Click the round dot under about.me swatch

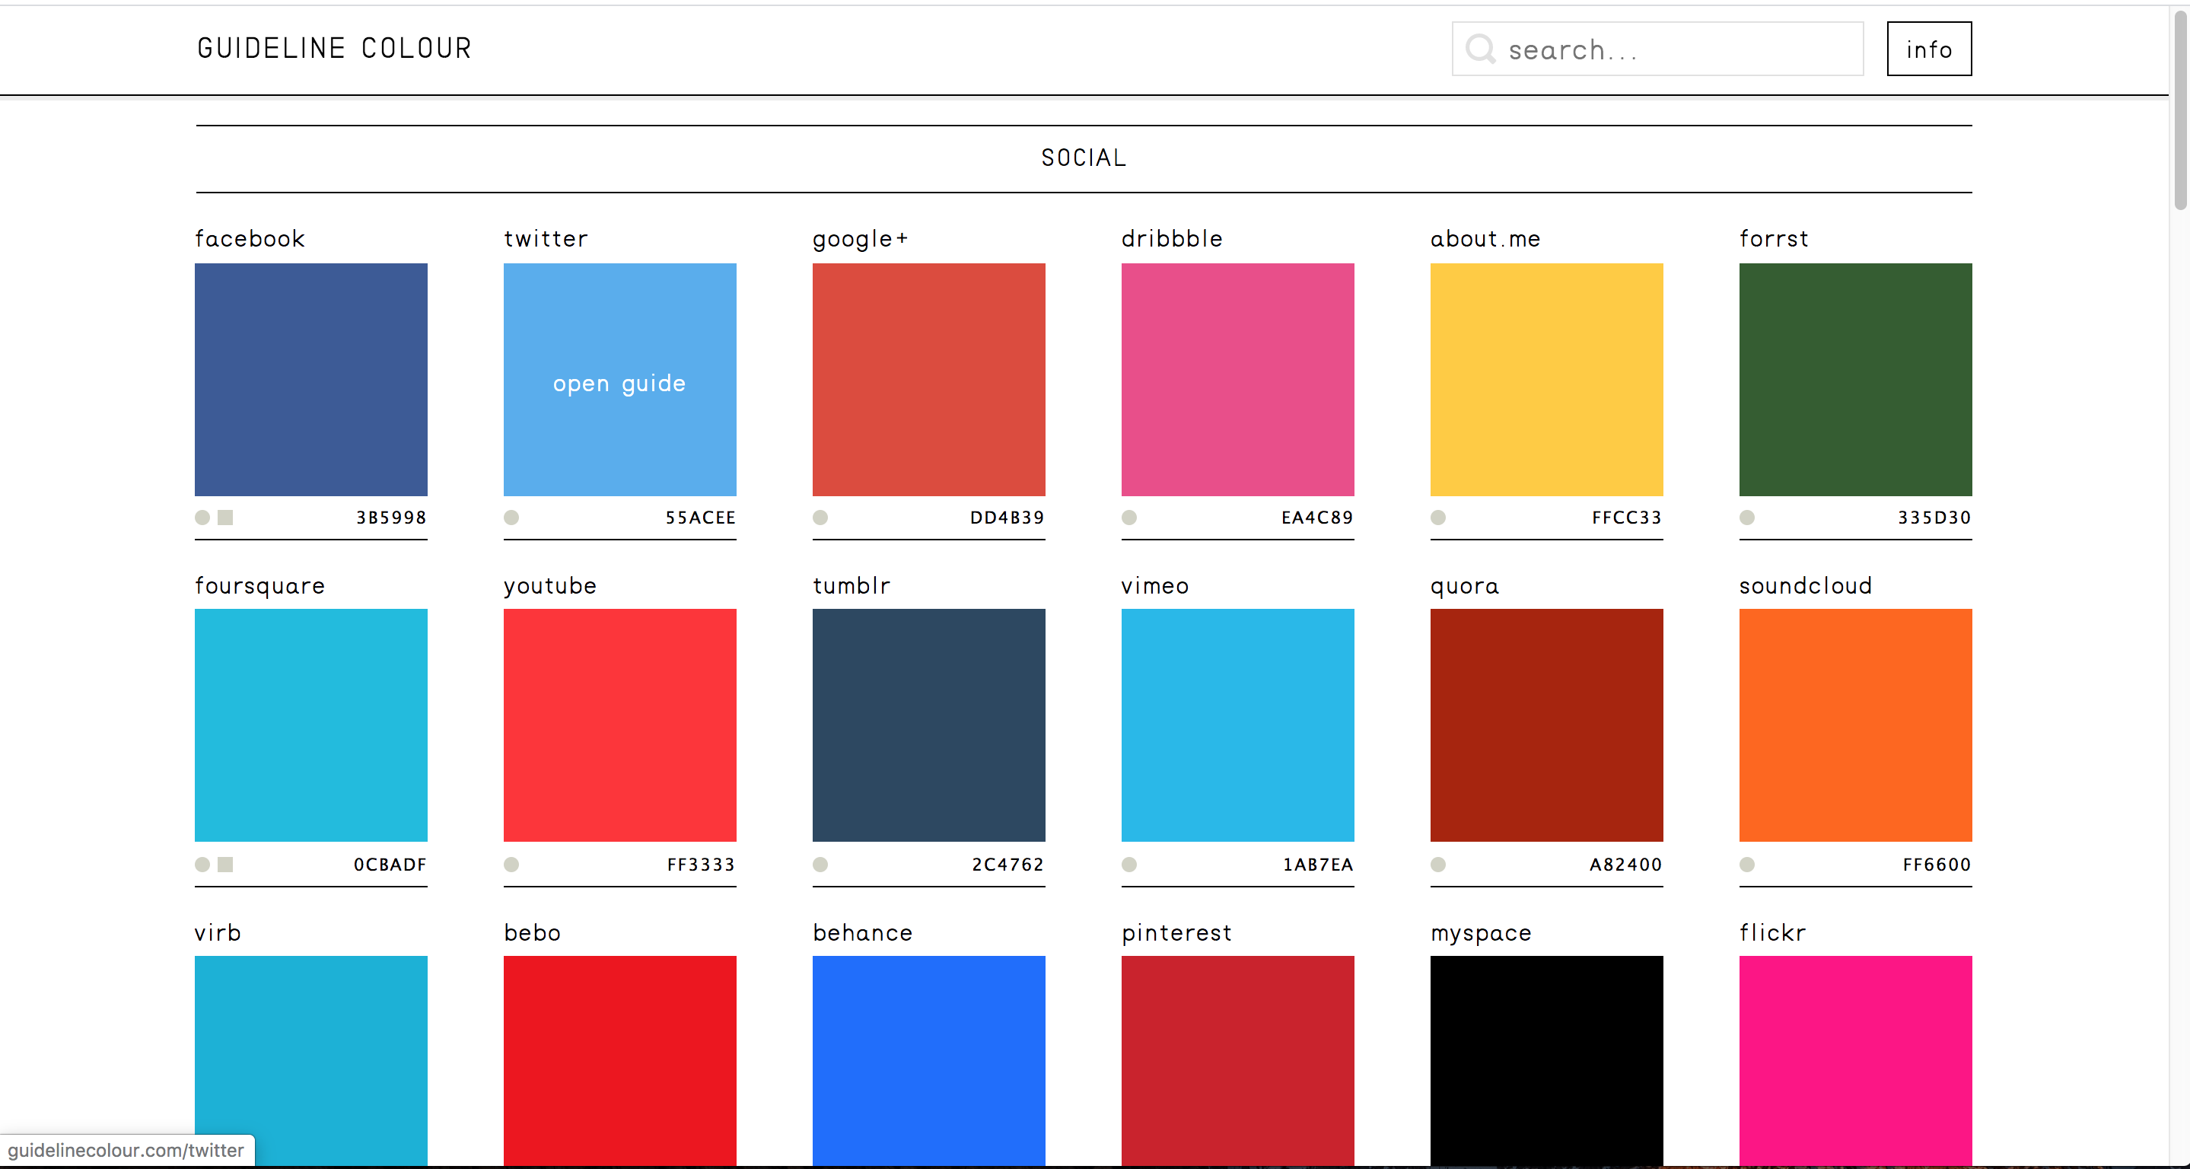(1438, 517)
